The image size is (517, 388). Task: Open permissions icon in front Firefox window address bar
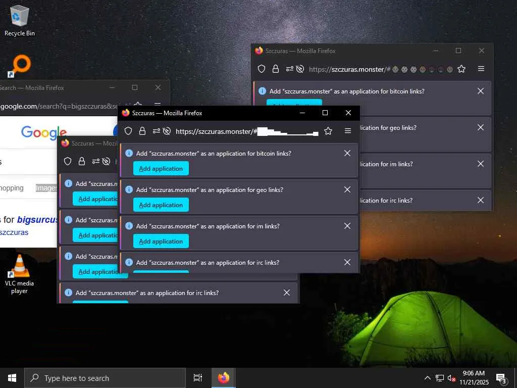[x=157, y=131]
